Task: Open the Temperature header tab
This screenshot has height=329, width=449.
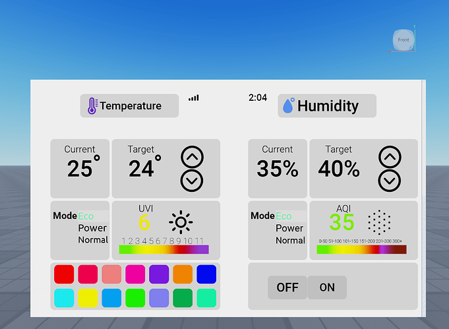Action: pyautogui.click(x=130, y=106)
